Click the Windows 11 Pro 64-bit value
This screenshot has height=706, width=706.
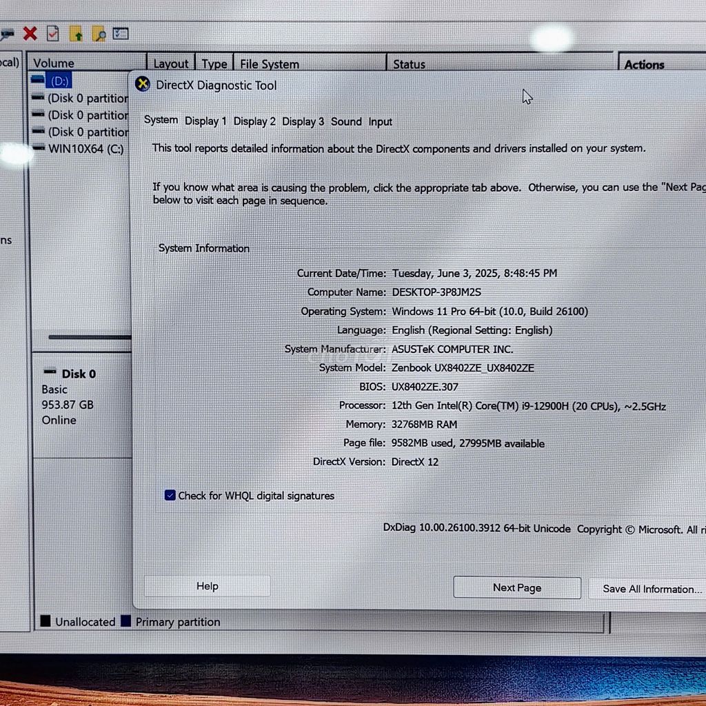click(490, 311)
